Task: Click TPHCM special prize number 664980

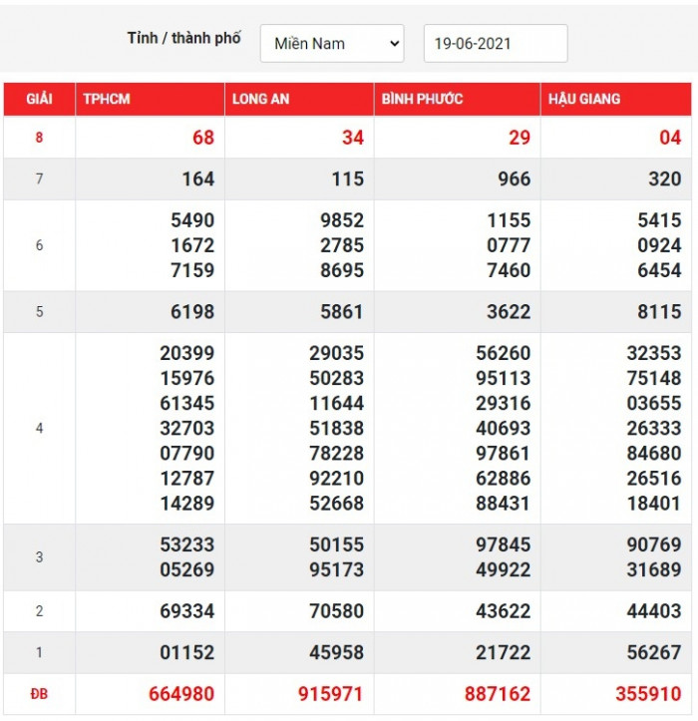Action: (180, 694)
